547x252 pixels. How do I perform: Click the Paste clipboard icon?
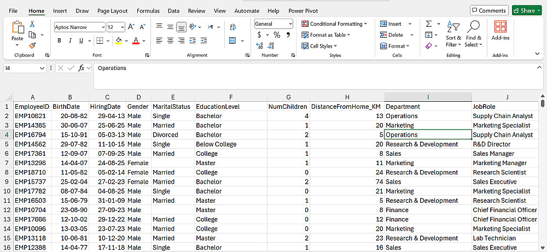click(x=17, y=27)
